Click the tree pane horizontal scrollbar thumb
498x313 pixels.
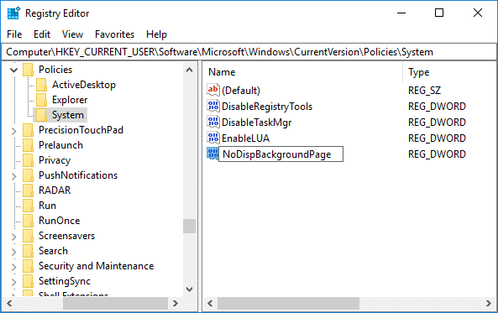point(115,303)
